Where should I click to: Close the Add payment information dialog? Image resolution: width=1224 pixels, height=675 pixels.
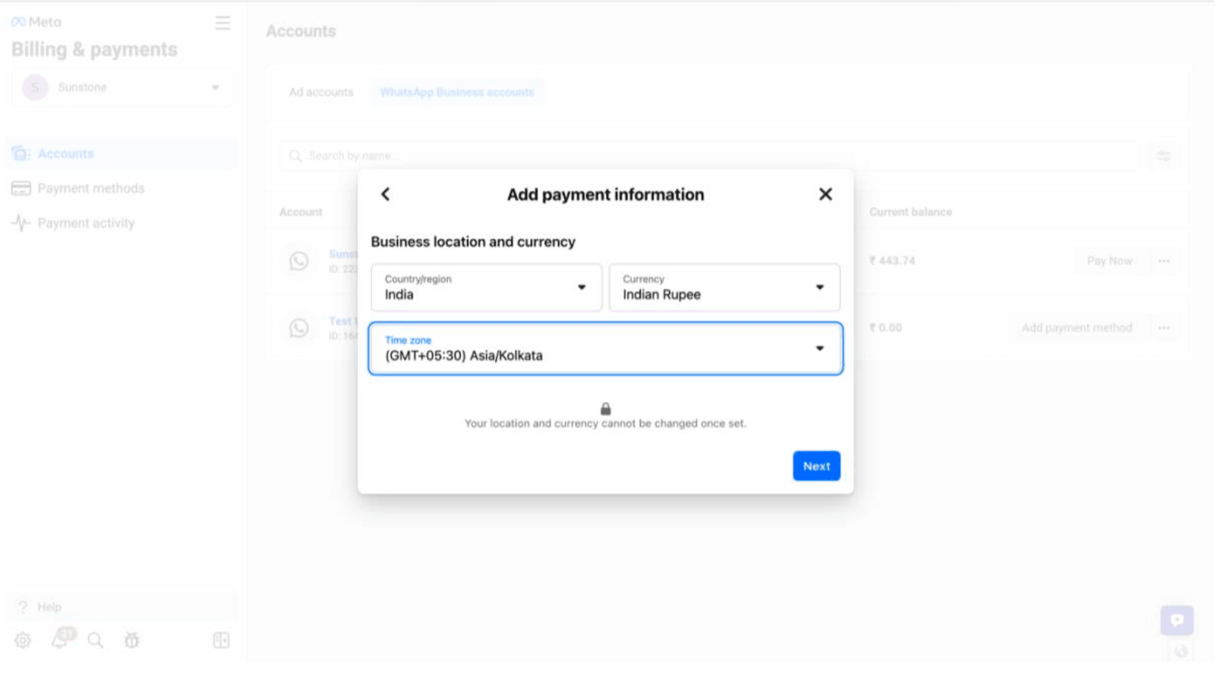(825, 194)
